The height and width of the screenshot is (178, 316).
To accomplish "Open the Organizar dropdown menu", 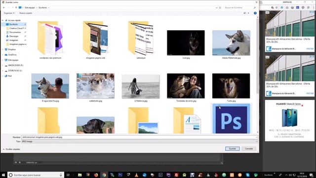I will point(9,13).
